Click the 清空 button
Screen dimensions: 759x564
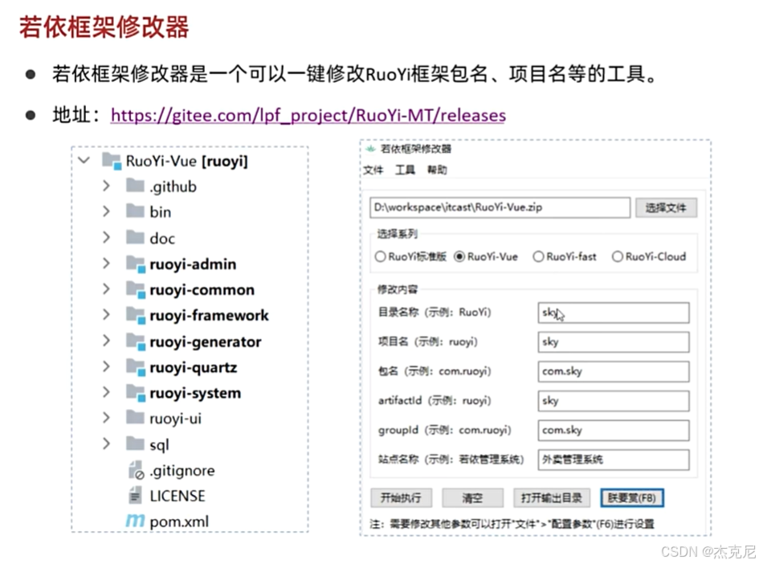tap(472, 497)
